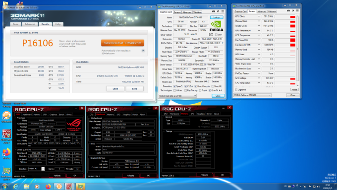
Task: Toggle the DirectCompute checkbox in GPU-Z
Action: [196, 86]
